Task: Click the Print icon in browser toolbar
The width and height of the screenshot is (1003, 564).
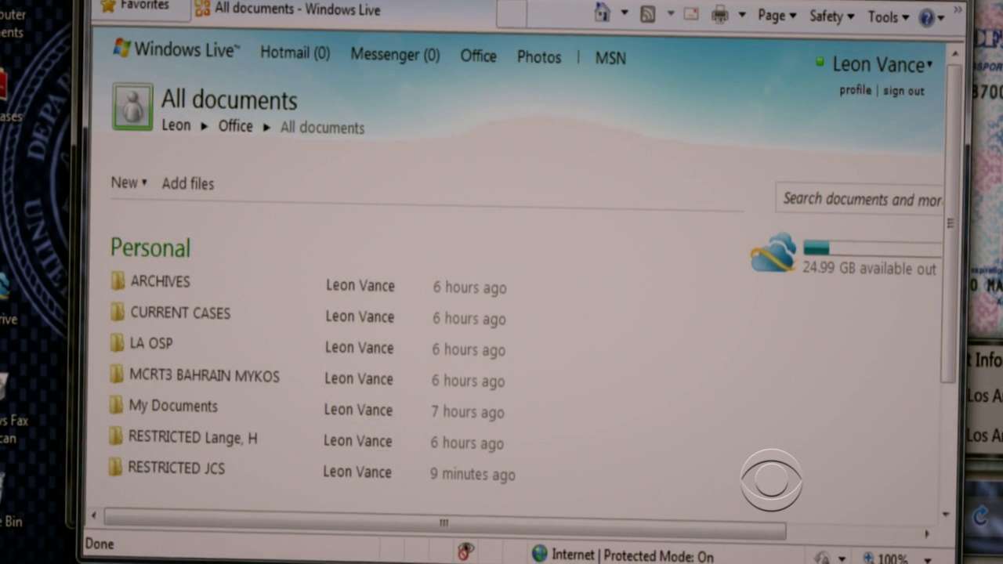Action: pos(719,15)
